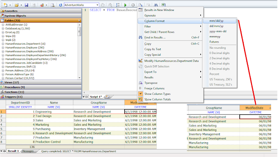Open the AdventureWorks database combo box
The image size is (278, 157).
point(81,5)
